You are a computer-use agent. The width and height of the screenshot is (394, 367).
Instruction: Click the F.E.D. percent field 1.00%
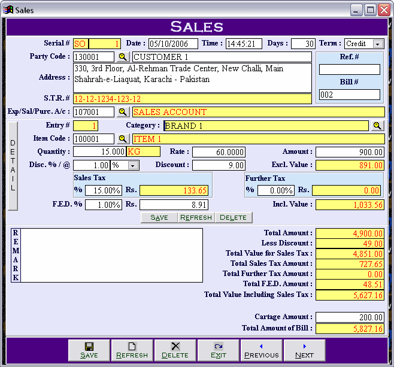coord(104,205)
